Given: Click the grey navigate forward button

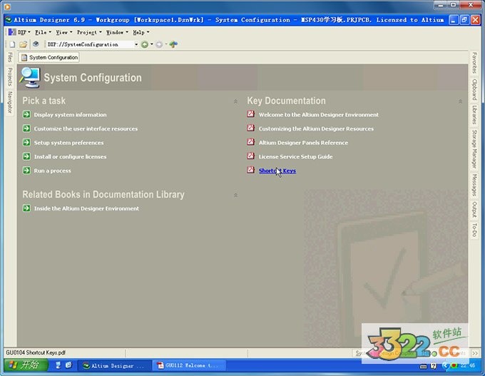Looking at the screenshot, I should [x=159, y=44].
